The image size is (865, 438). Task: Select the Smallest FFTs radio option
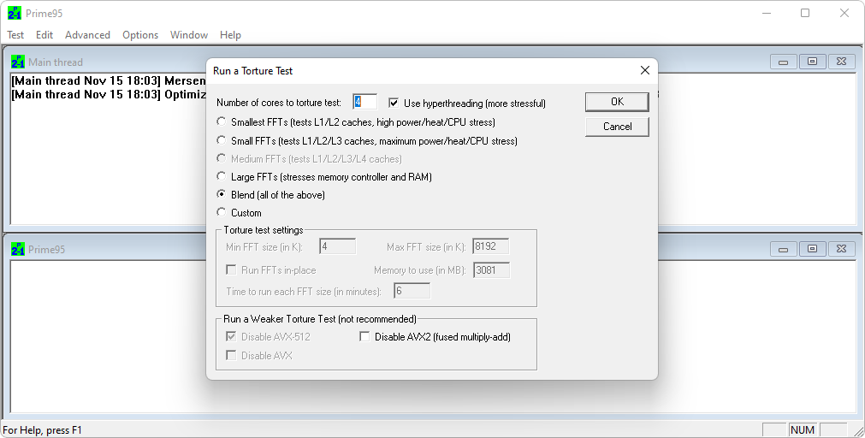pyautogui.click(x=222, y=122)
